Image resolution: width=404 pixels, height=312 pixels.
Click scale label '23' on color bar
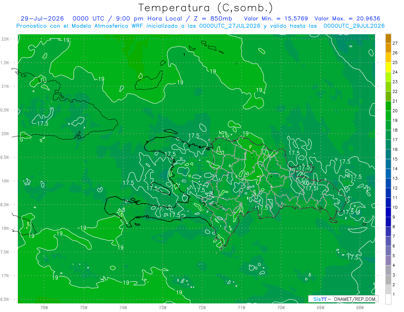tap(395, 82)
